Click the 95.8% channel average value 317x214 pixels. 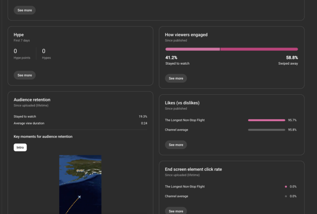[x=292, y=130]
